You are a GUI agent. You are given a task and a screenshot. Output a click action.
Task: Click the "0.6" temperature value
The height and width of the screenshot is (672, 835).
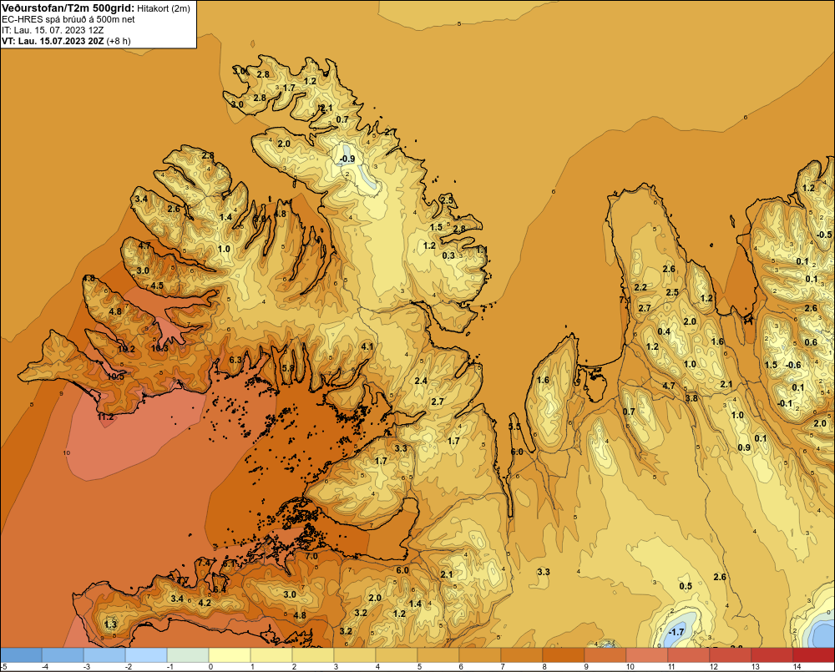[811, 343]
